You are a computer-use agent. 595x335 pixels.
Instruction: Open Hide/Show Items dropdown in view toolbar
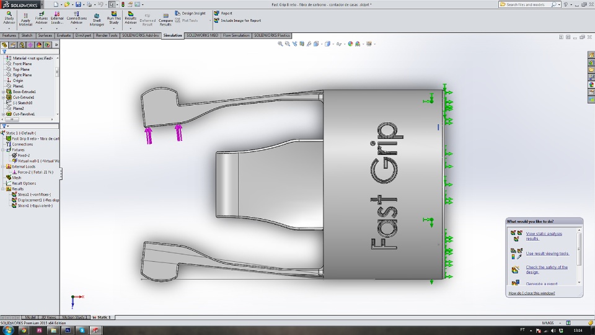pyautogui.click(x=345, y=44)
